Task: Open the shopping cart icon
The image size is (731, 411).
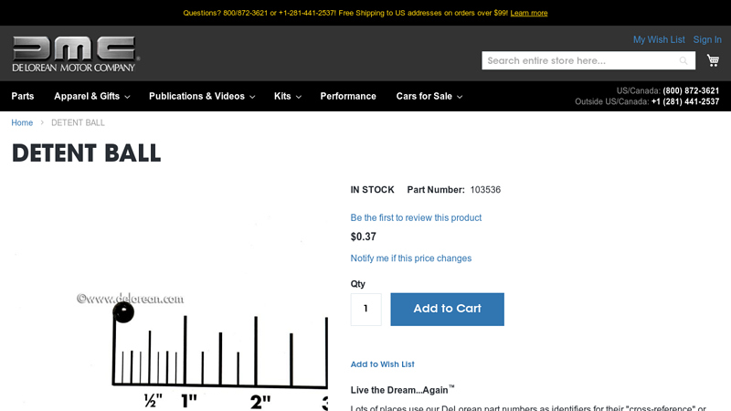Action: pyautogui.click(x=713, y=60)
